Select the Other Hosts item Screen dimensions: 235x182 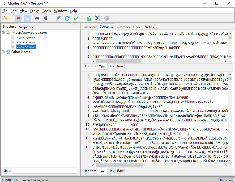pos(21,52)
